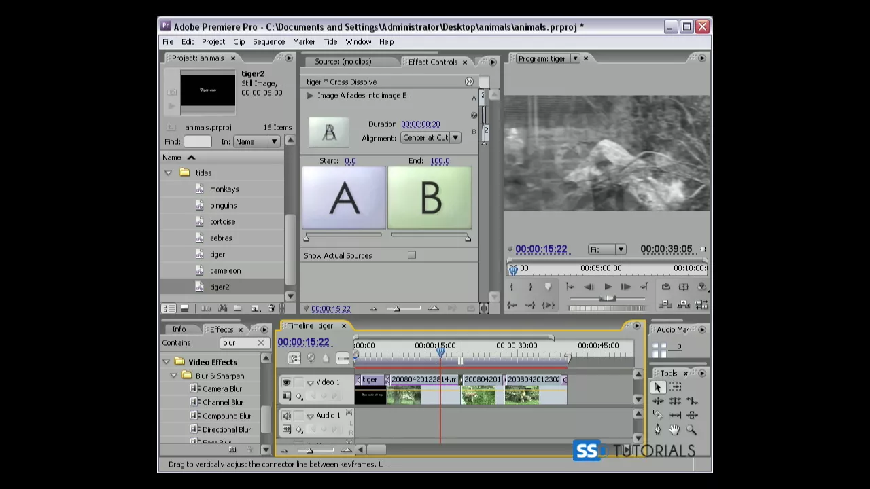Click Show Keyframes button on Audio 1
This screenshot has width=870, height=489.
point(299,429)
